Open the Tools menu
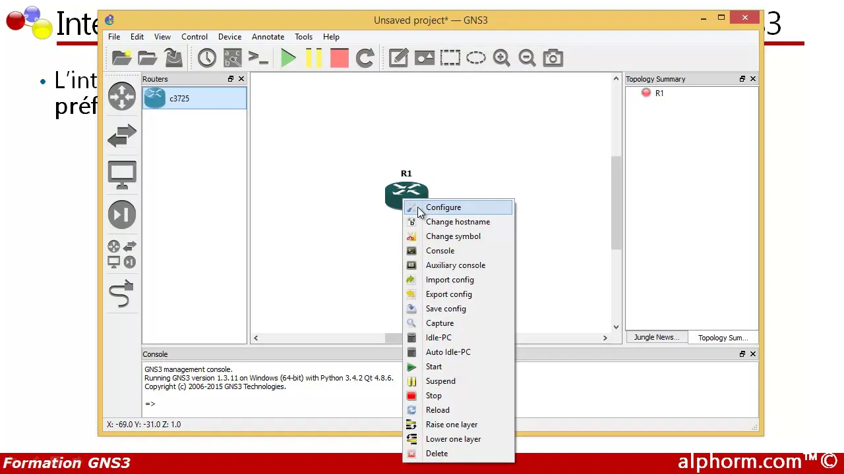The height and width of the screenshot is (474, 844). (303, 37)
